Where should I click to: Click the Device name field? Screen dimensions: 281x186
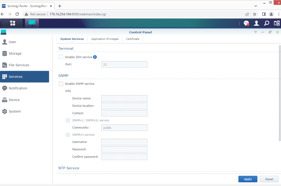point(124,98)
